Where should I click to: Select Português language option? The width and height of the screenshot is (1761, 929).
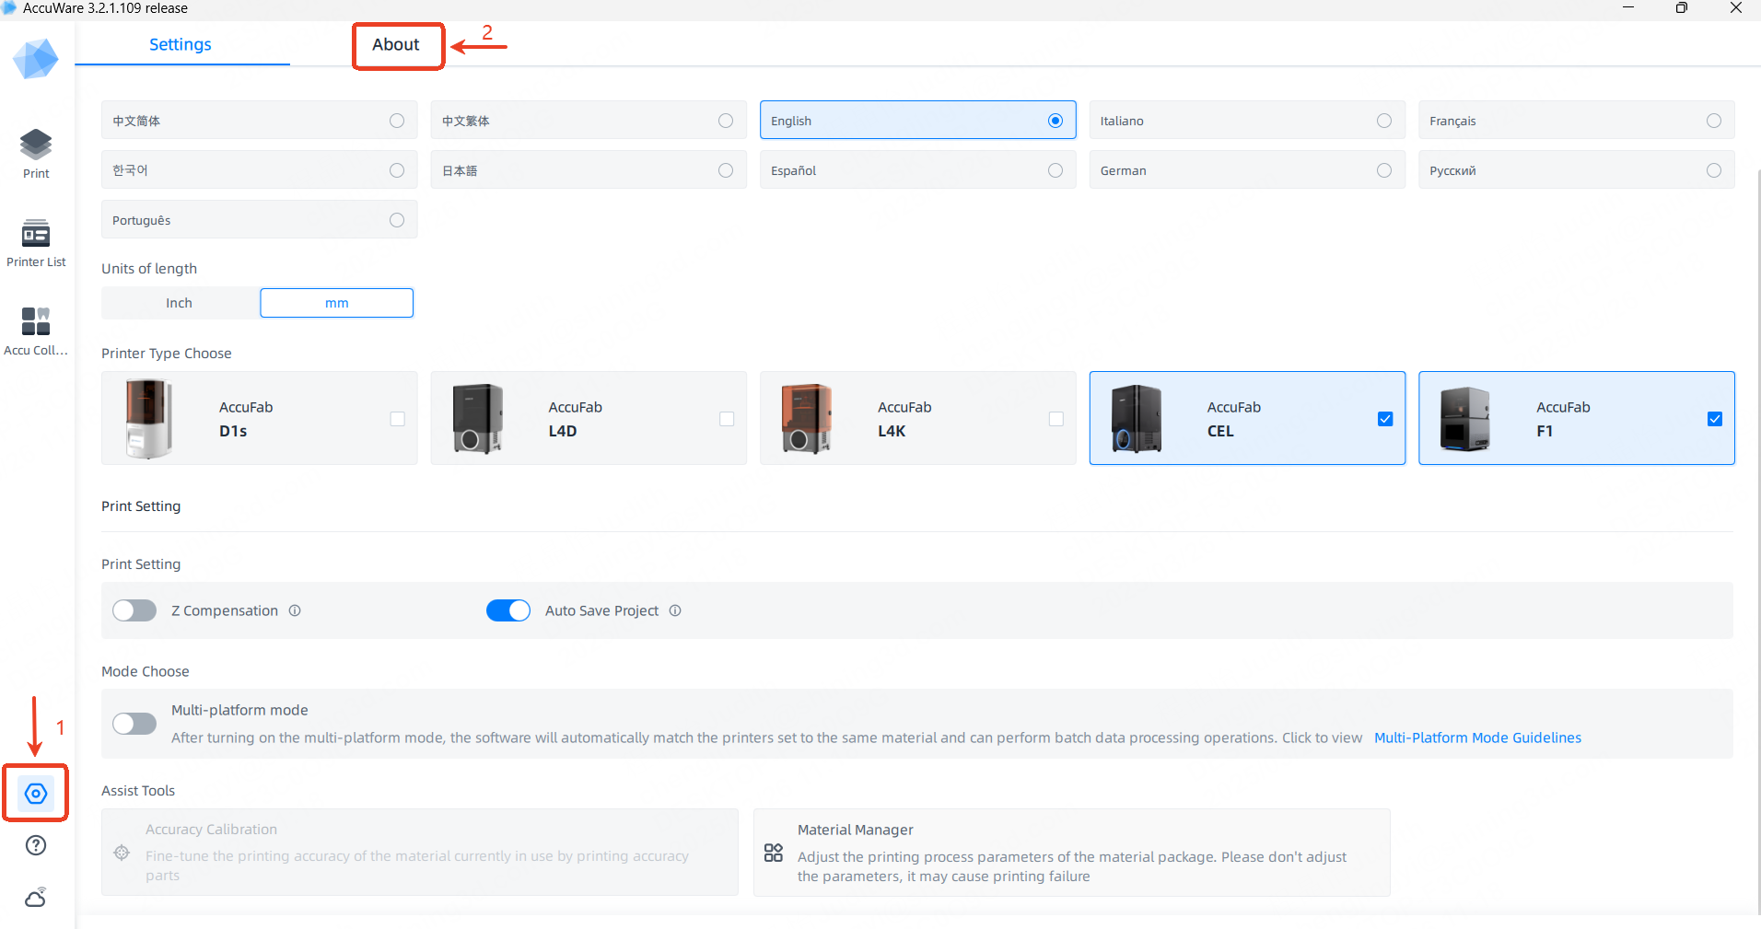pos(260,220)
